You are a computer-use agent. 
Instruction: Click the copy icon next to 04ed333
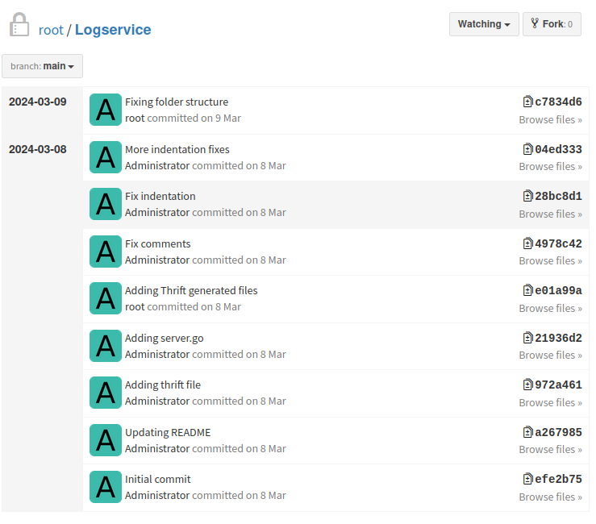coord(527,149)
